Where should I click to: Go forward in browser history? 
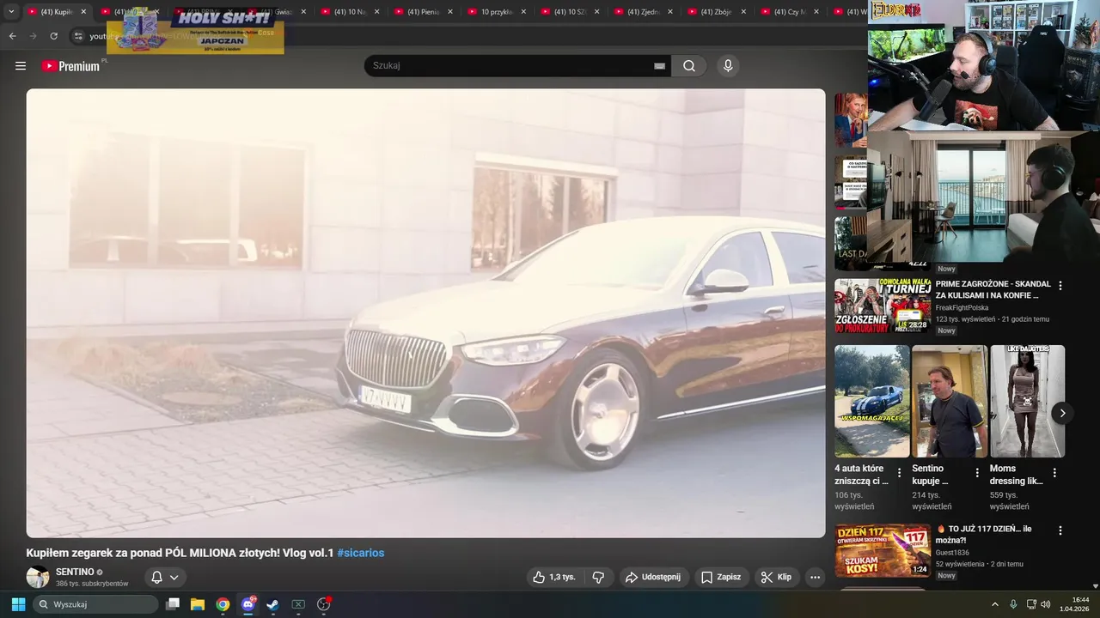click(33, 36)
